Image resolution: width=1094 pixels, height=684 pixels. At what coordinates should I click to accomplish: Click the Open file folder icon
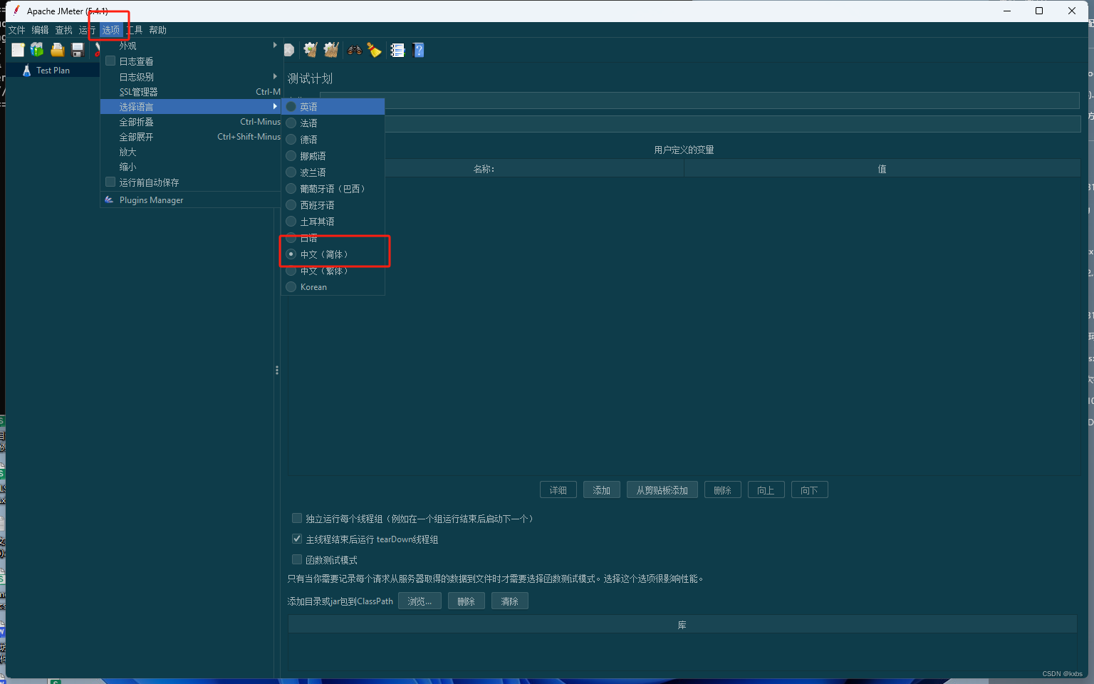point(58,50)
